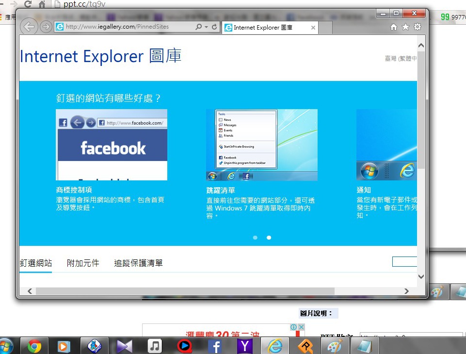Open the 臺灣 language selector
This screenshot has height=354, width=466.
tap(401, 58)
